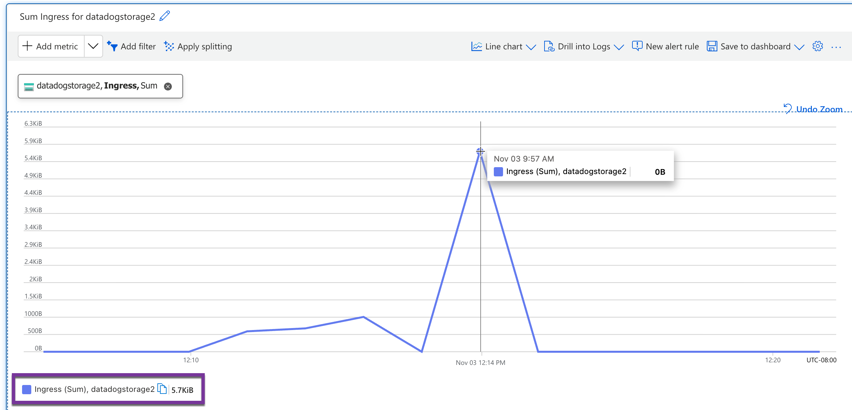Expand Save to dashboard dropdown chevron
This screenshot has height=410, width=852.
[x=799, y=47]
